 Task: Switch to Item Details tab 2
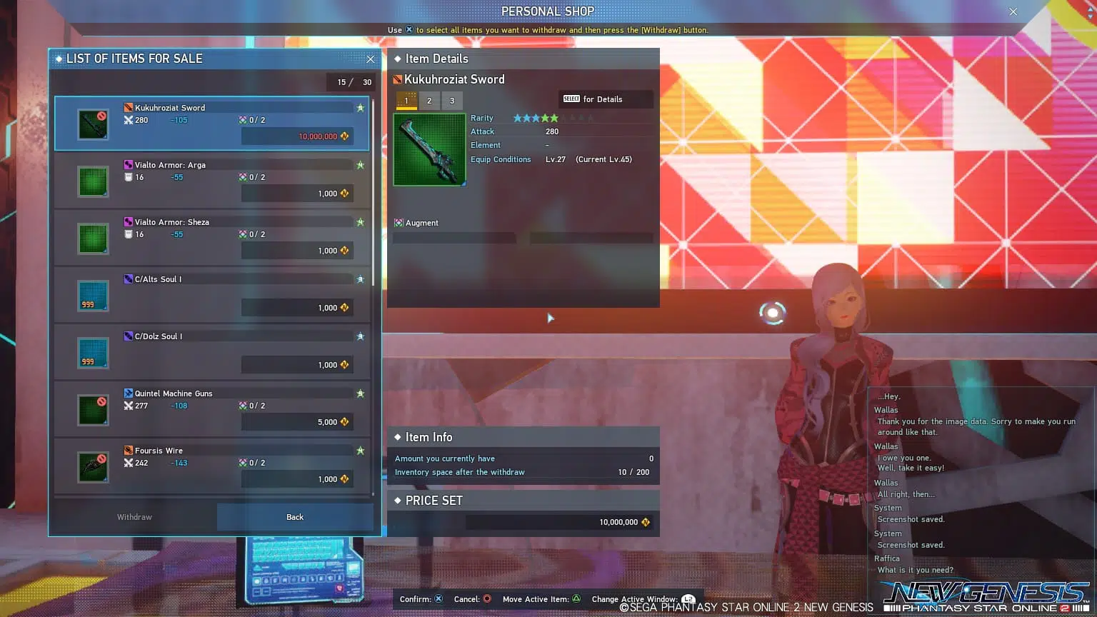(429, 101)
